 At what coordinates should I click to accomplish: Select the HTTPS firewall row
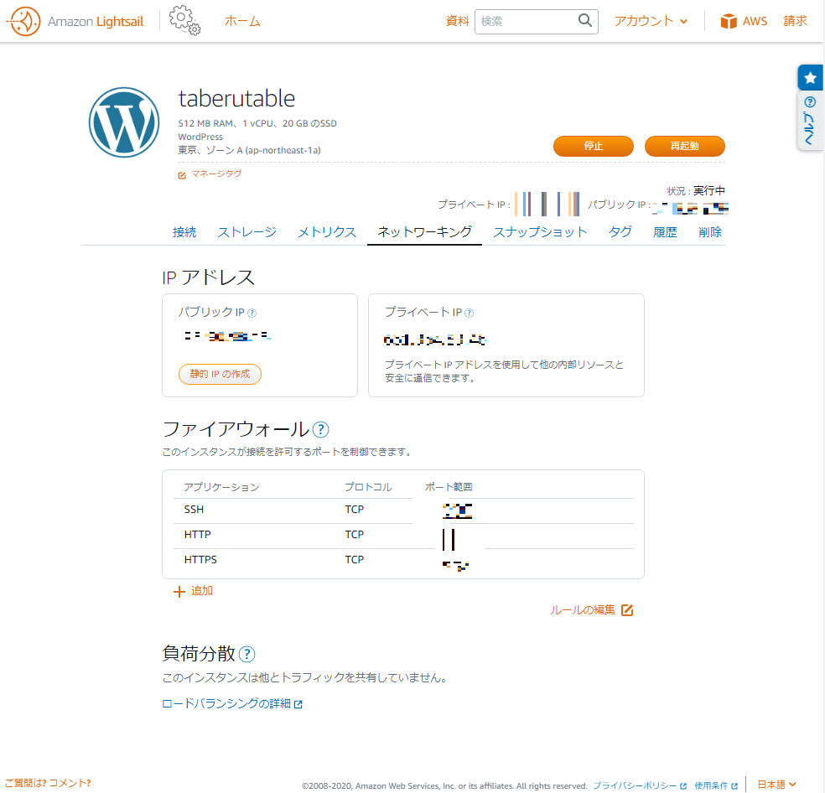click(403, 561)
